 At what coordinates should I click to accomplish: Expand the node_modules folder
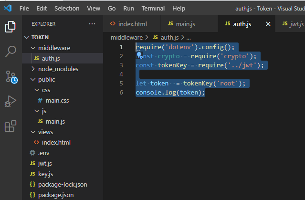pos(33,69)
